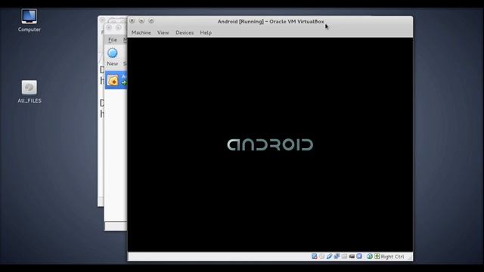This screenshot has width=484, height=272.
Task: Click the Android [Running] window title bar text
Action: coord(271,22)
